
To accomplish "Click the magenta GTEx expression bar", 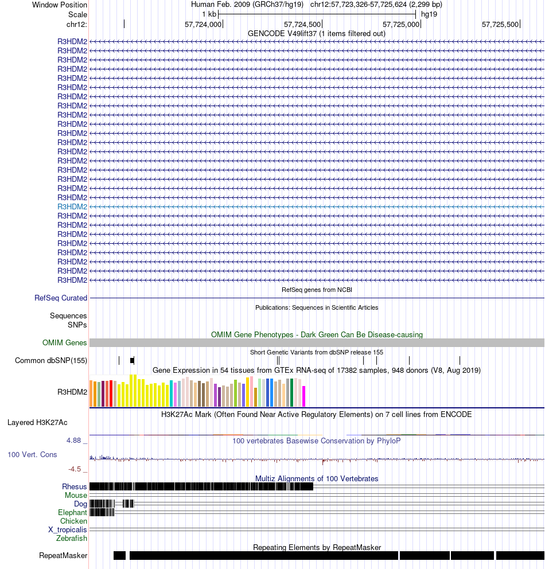I will (303, 396).
